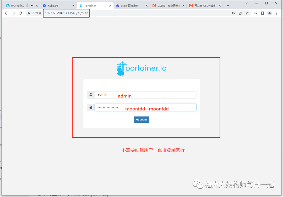Close the browser window
Viewport: 283px width, 197px height.
(x=276, y=3)
